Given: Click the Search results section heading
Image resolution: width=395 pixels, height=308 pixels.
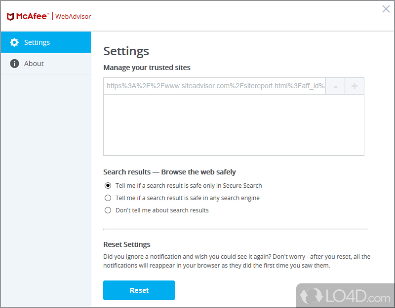Looking at the screenshot, I should click(169, 172).
